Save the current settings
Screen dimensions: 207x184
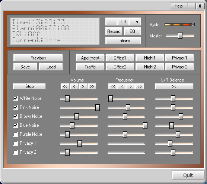point(25,67)
